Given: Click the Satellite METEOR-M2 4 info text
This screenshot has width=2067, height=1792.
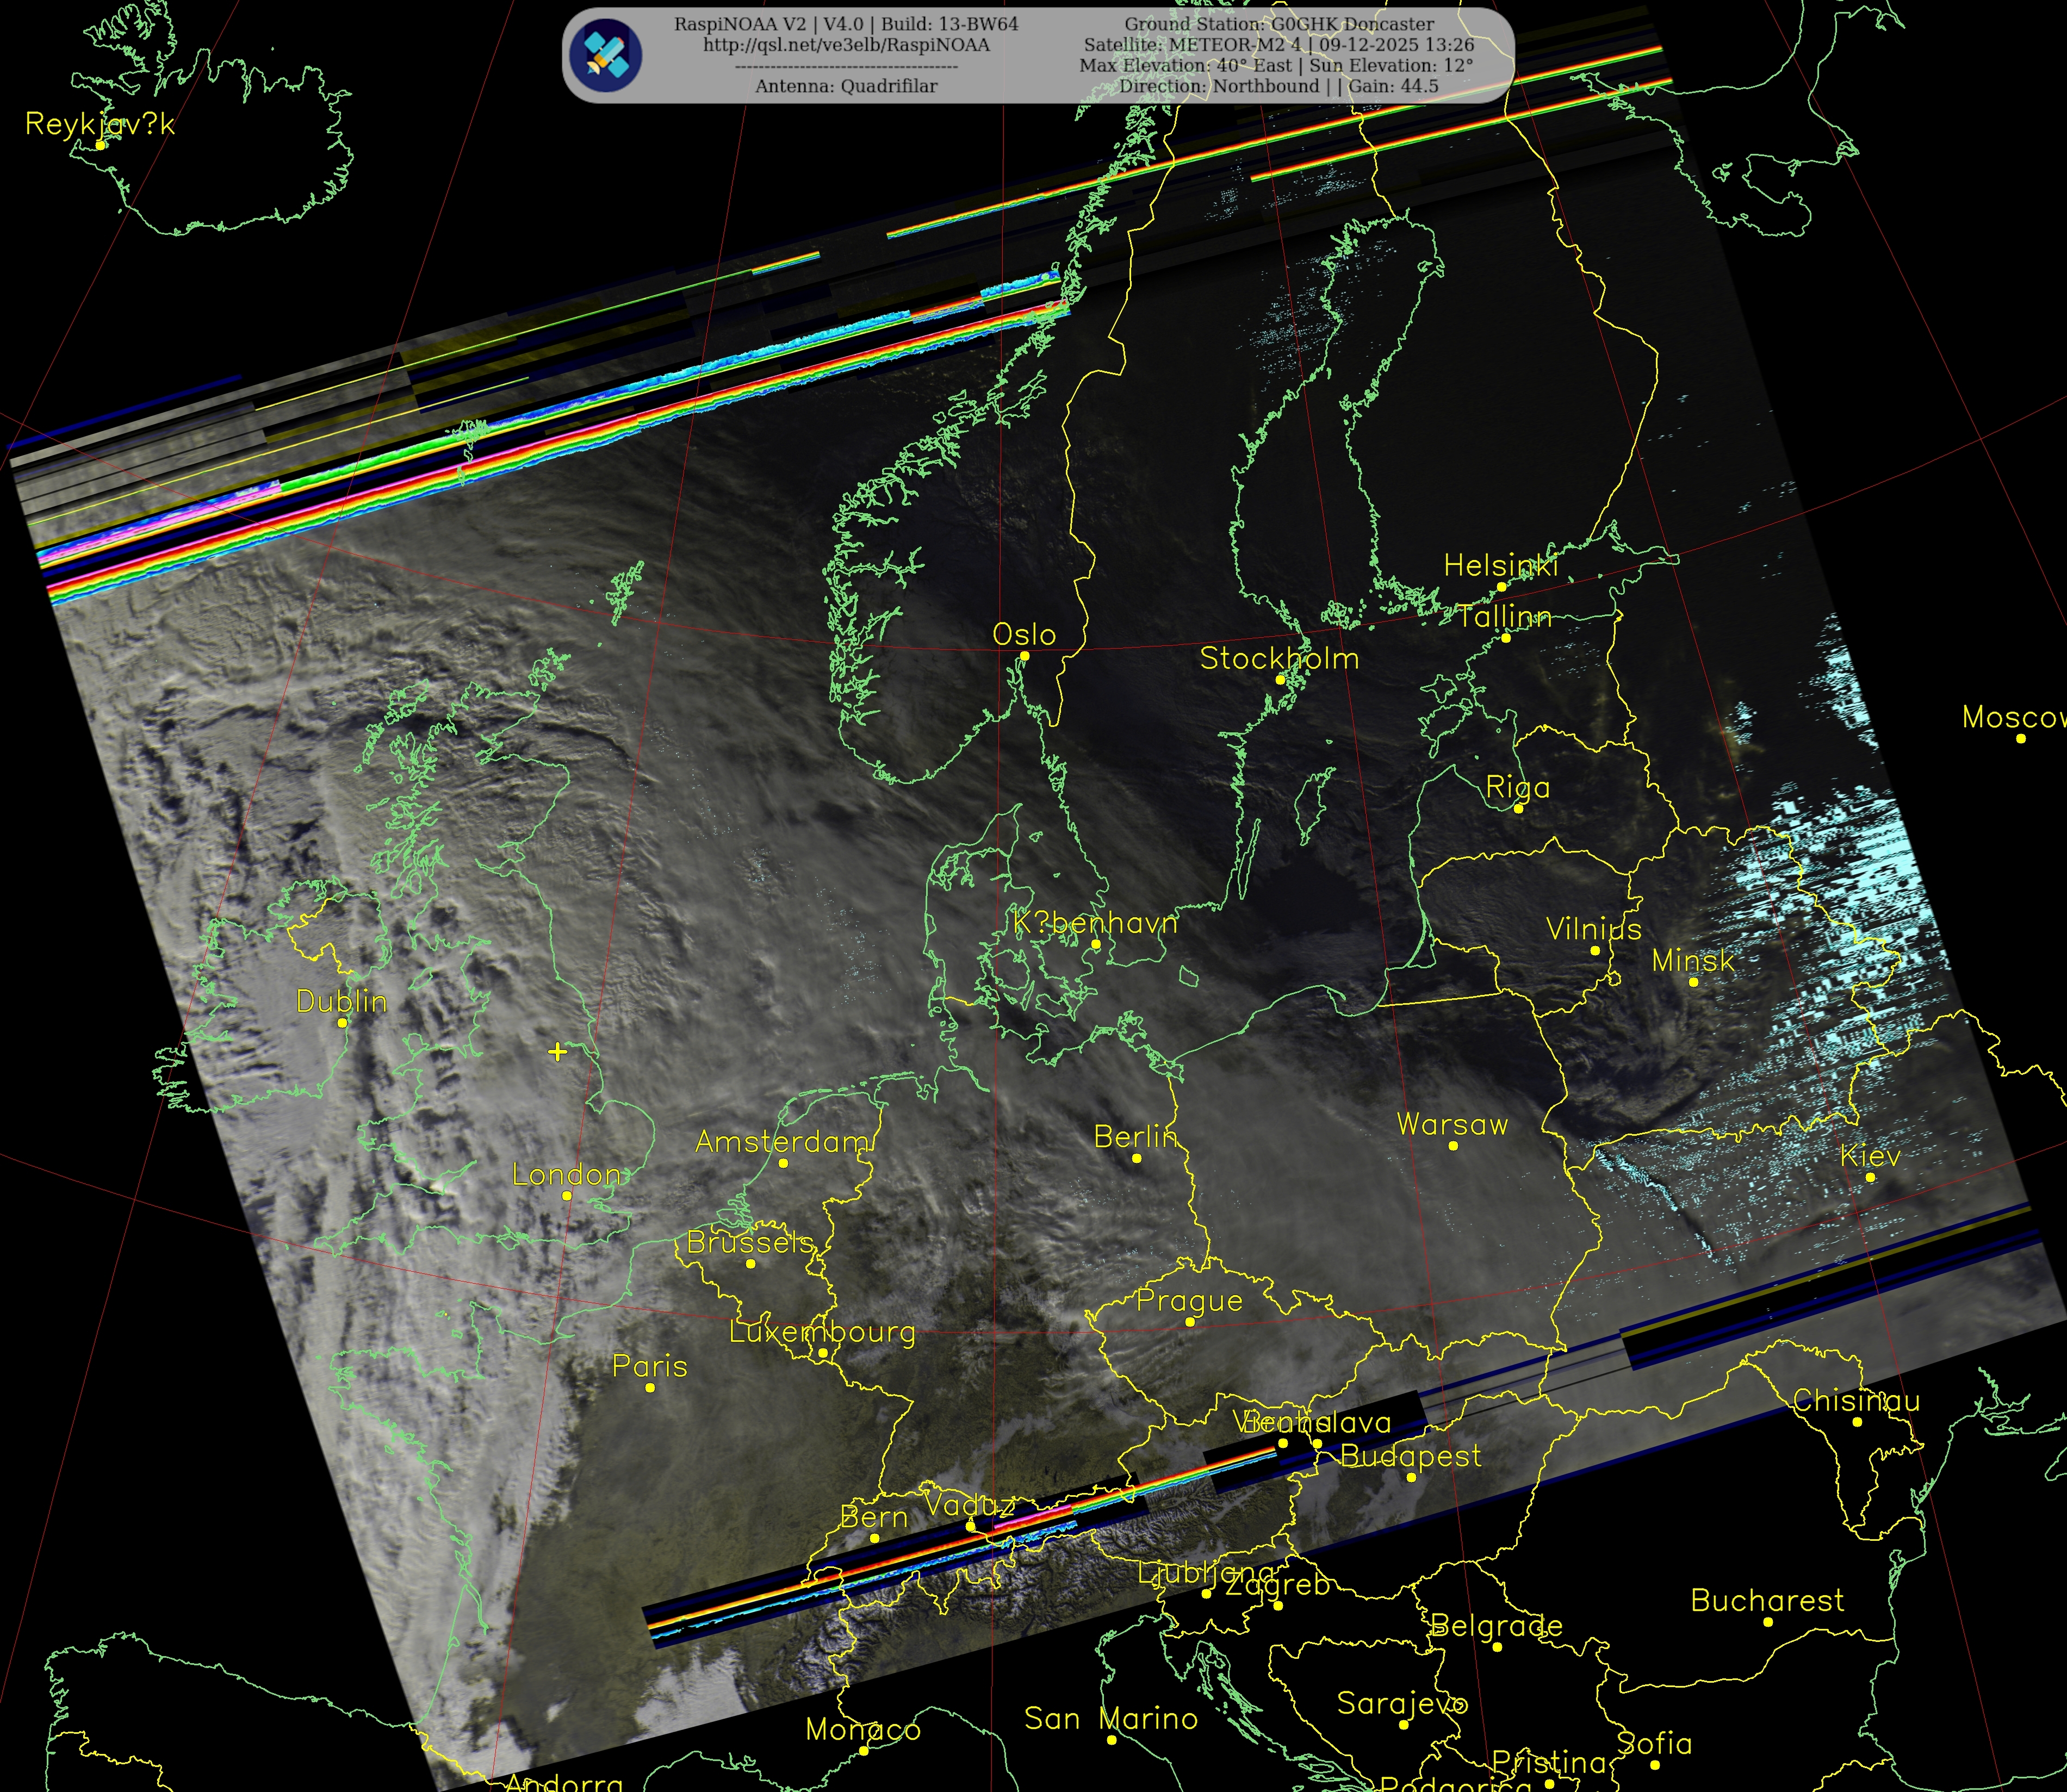Looking at the screenshot, I should (x=1279, y=45).
